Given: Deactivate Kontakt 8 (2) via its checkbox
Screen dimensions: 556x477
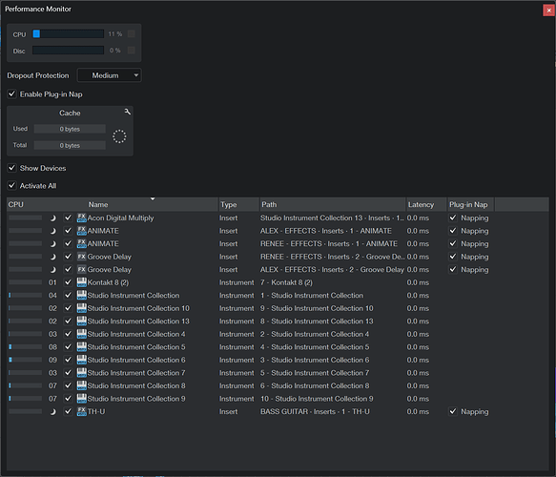Looking at the screenshot, I should coord(68,282).
